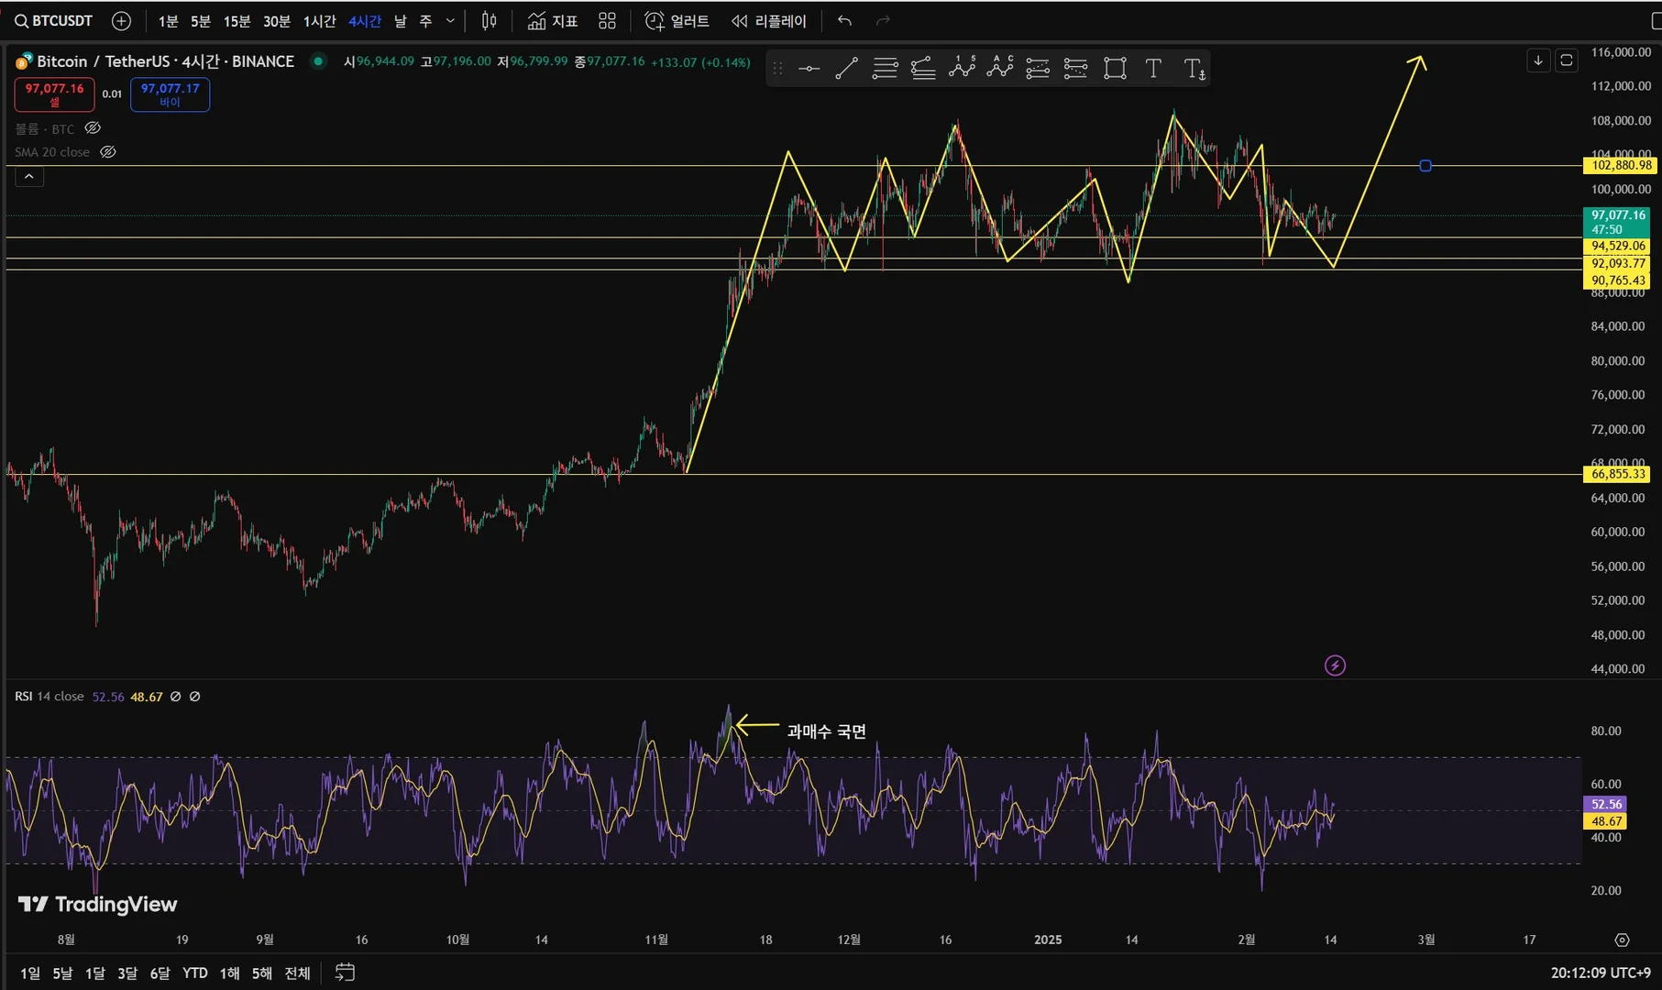Select the horizontal line drawing tool
The height and width of the screenshot is (990, 1662).
point(809,69)
